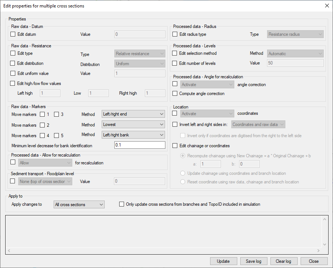This screenshot has height=268, width=333.
Task: Open Coordinates and raw data dropdown
Action: pos(258,124)
